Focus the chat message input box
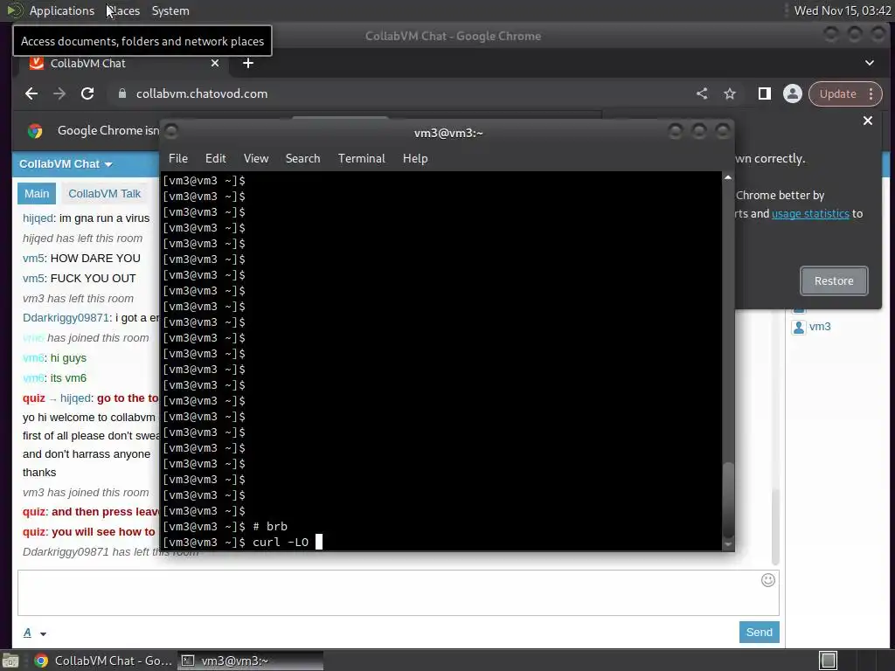The height and width of the screenshot is (671, 895). 398,593
